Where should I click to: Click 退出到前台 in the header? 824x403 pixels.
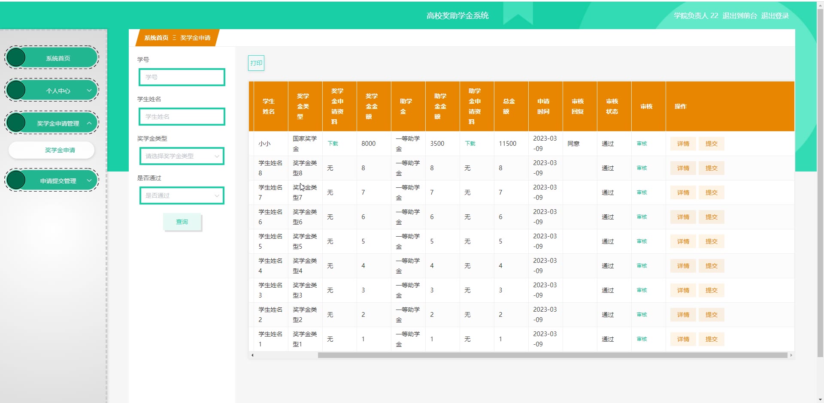pos(739,15)
